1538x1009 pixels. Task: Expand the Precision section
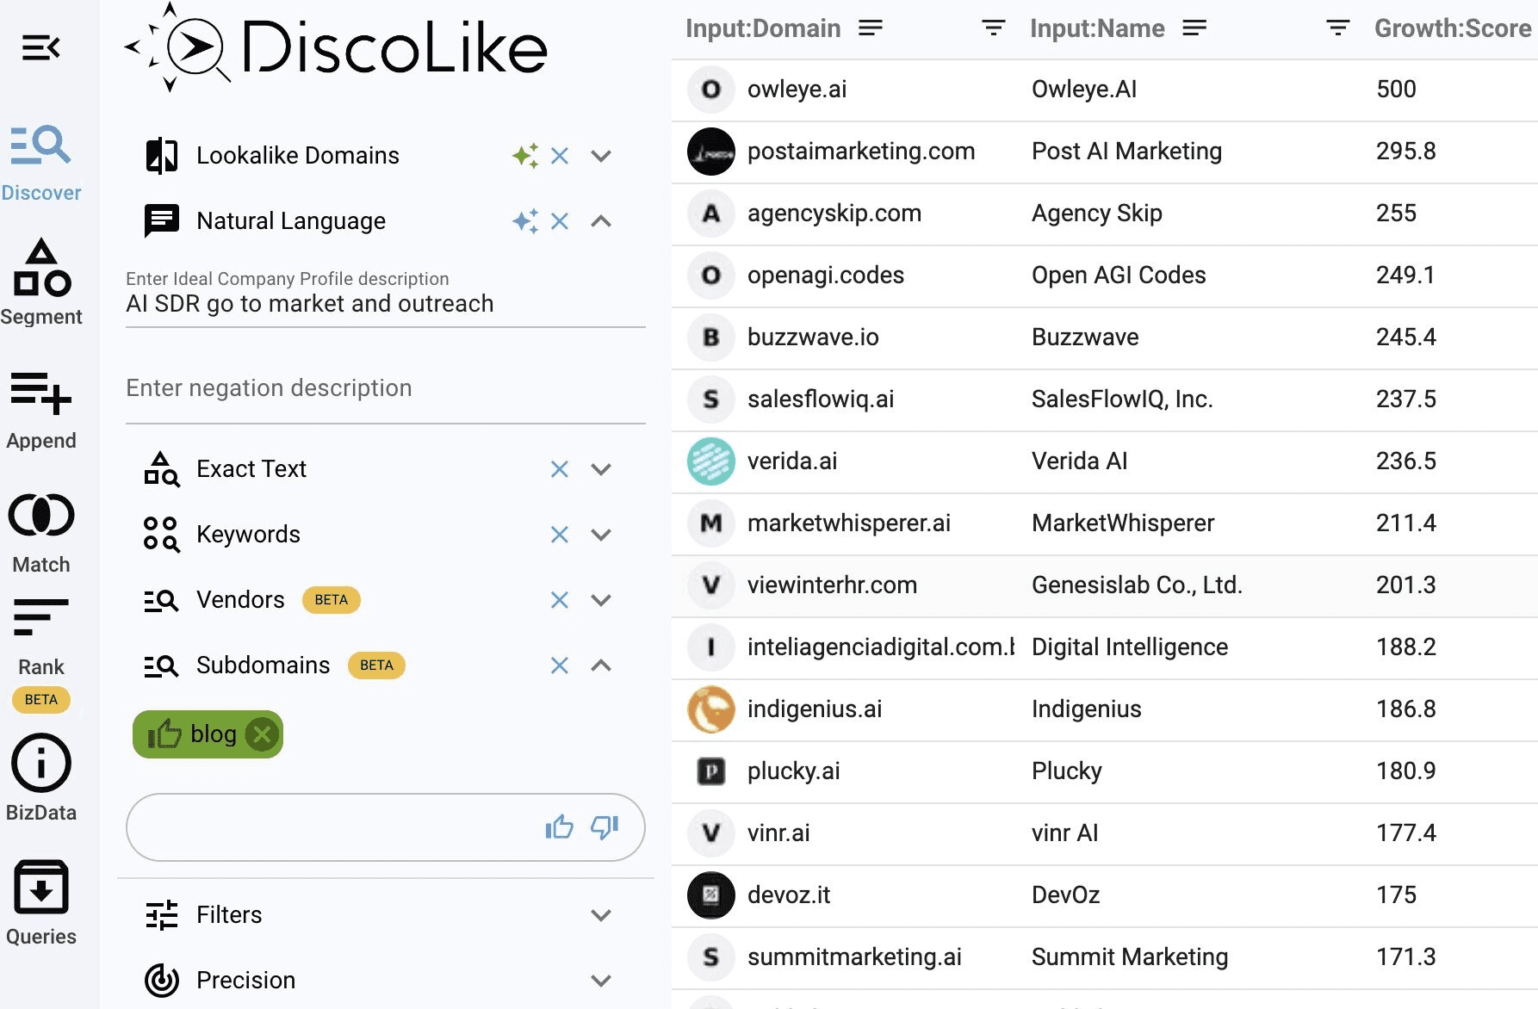[x=601, y=981]
